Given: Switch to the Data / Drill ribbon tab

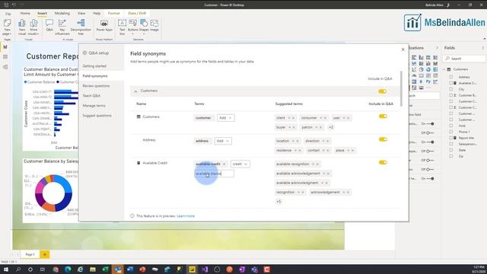Looking at the screenshot, I should click(x=137, y=14).
